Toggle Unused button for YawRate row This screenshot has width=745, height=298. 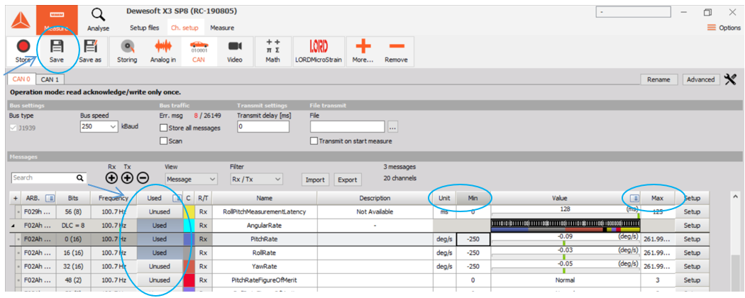click(x=160, y=267)
